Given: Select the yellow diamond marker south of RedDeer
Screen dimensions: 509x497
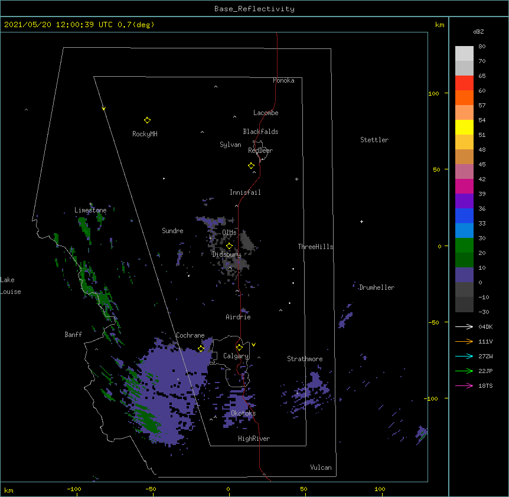Looking at the screenshot, I should [252, 166].
